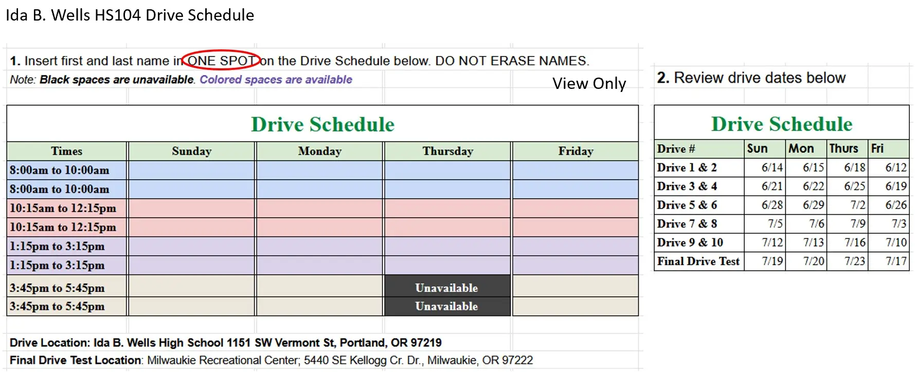Click the Times column header
Screen dimensions: 915x372
[x=66, y=151]
